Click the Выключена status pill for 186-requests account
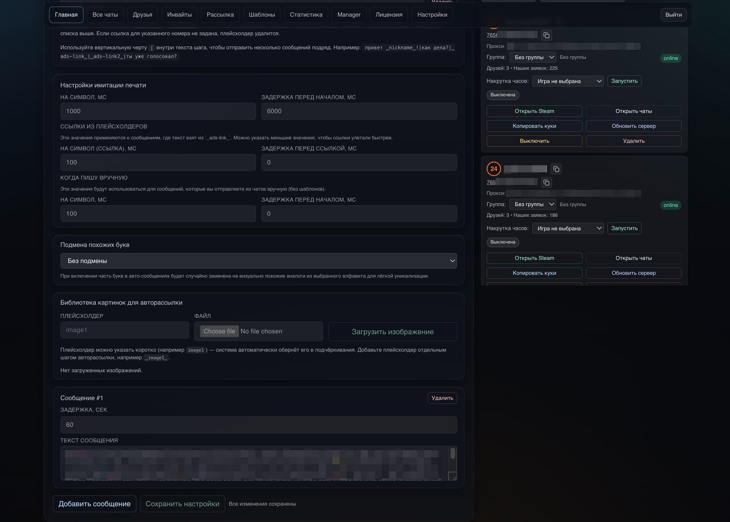 (503, 242)
